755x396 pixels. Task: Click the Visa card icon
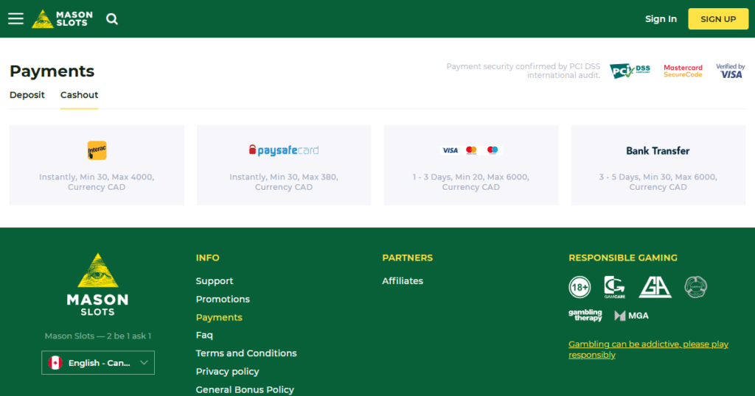tap(450, 150)
